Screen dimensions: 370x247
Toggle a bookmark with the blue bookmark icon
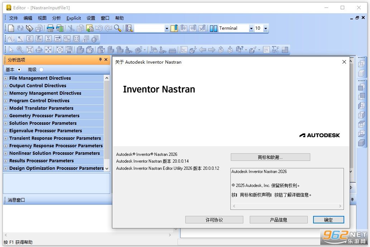174,28
